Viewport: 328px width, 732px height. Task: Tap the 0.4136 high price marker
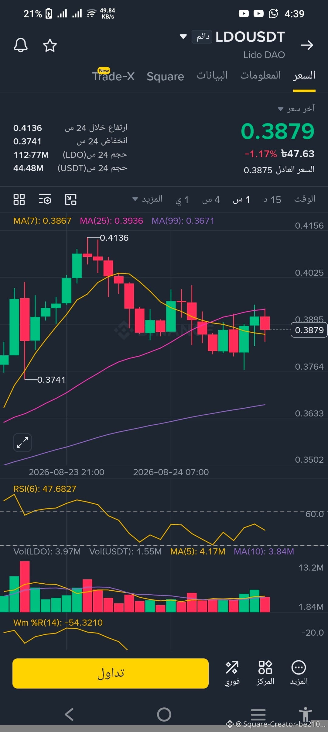pos(114,238)
